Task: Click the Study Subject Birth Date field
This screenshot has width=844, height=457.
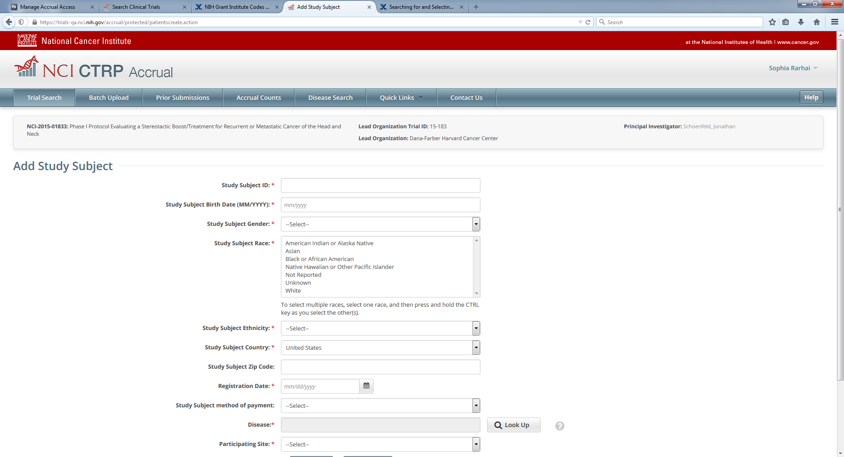Action: [x=380, y=205]
